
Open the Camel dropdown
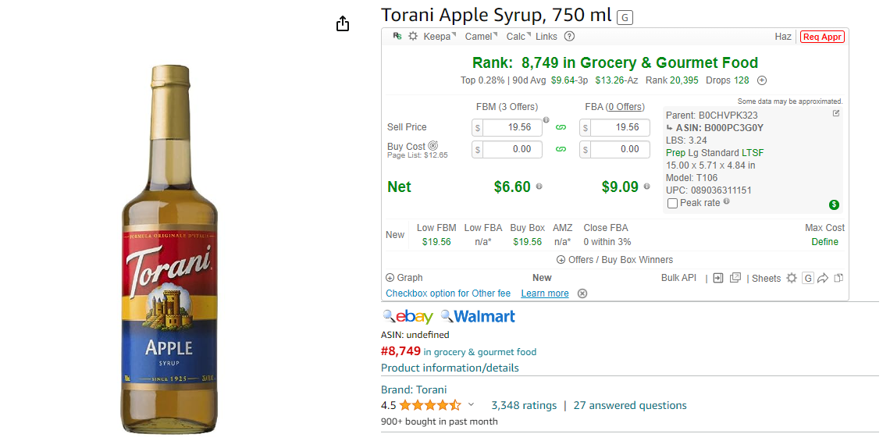click(482, 37)
